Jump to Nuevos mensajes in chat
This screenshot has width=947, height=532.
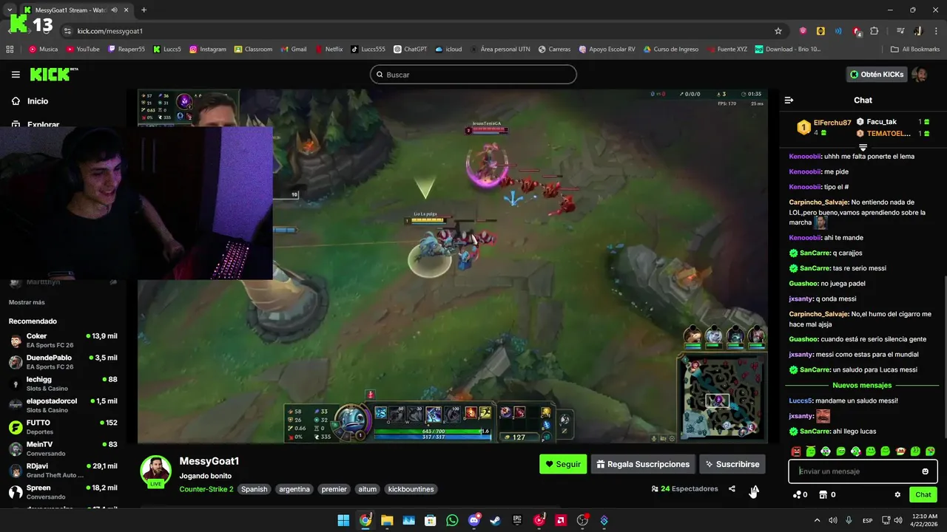[x=862, y=385]
